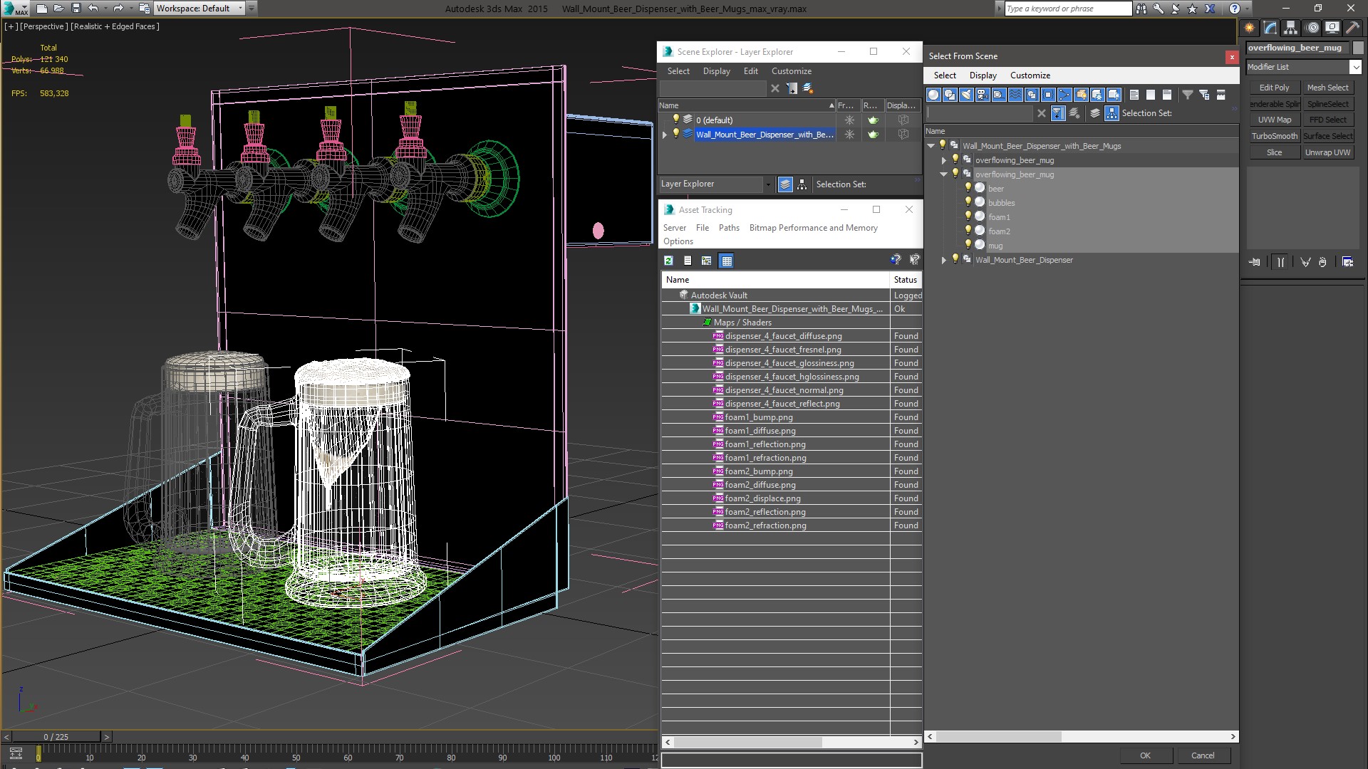The height and width of the screenshot is (769, 1368).
Task: Click object color swatch beside overflowing_beer_mug name
Action: click(x=1358, y=48)
